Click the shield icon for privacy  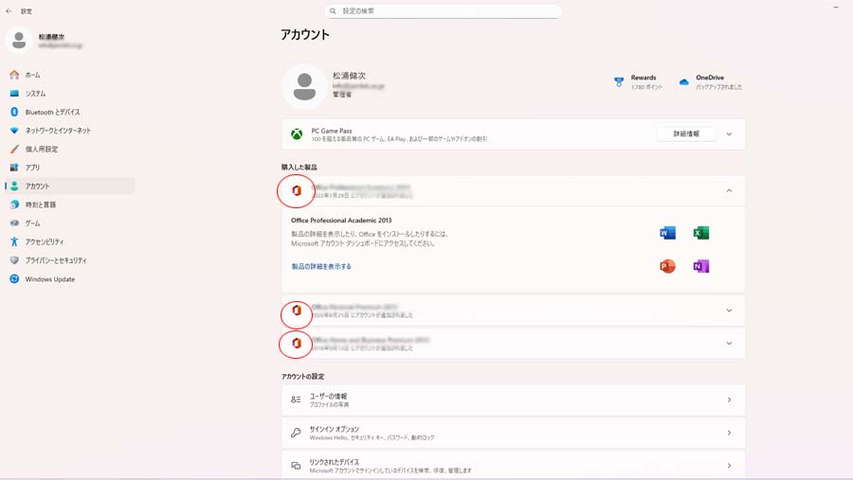(x=14, y=260)
